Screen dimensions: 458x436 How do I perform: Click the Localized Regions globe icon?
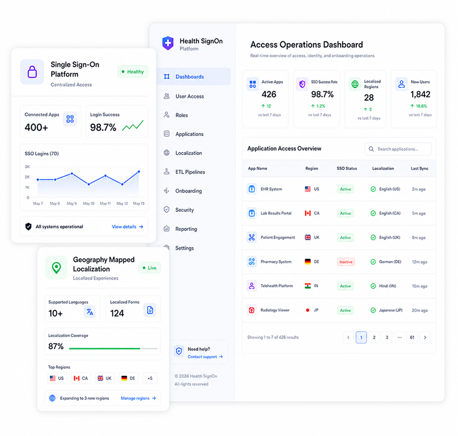tap(355, 84)
